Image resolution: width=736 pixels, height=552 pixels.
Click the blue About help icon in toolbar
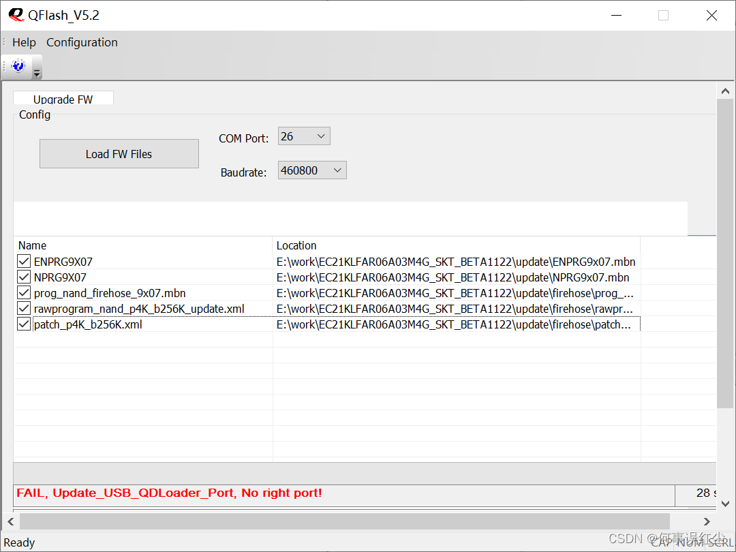tap(18, 65)
